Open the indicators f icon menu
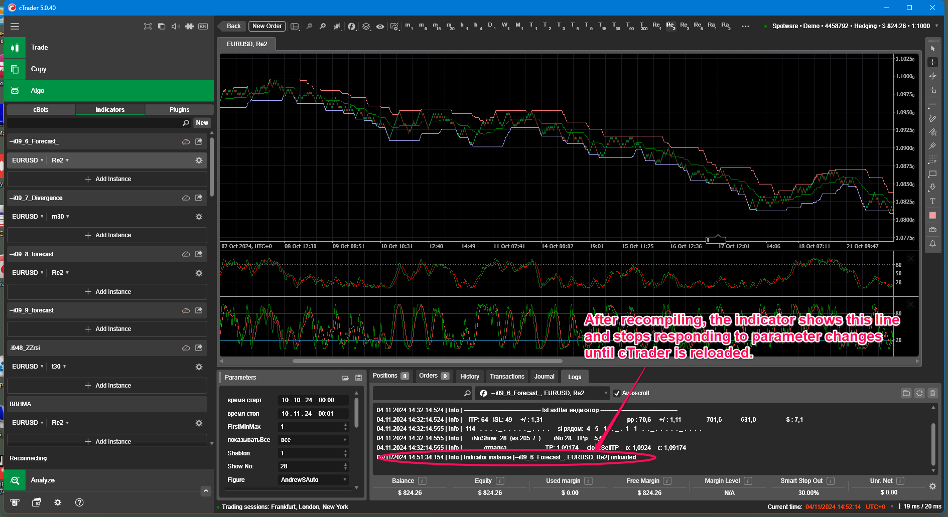Image resolution: width=948 pixels, height=517 pixels. coord(352,26)
